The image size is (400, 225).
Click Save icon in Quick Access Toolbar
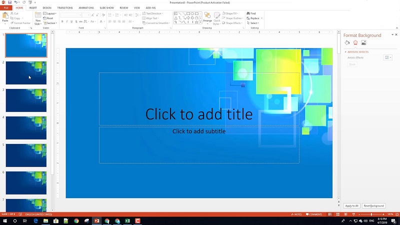[x=9, y=2]
